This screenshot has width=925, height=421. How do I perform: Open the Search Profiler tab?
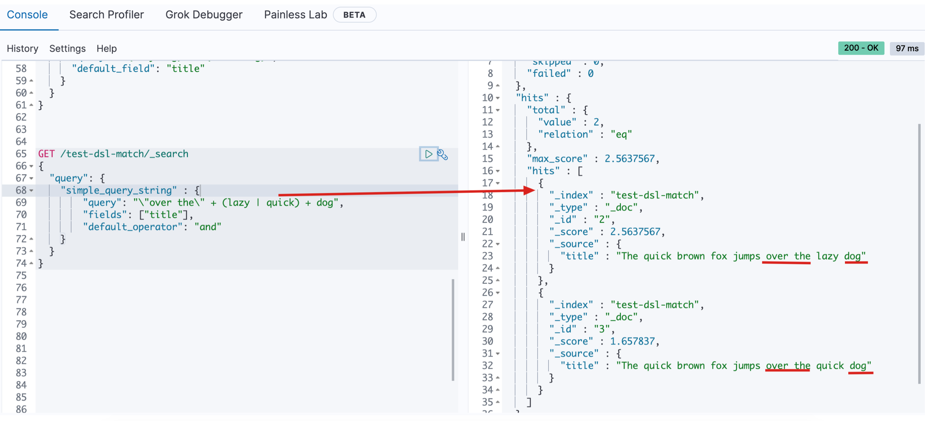(106, 15)
